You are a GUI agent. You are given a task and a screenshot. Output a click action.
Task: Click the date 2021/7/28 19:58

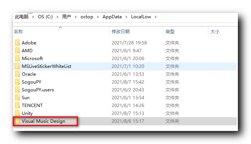(129, 43)
